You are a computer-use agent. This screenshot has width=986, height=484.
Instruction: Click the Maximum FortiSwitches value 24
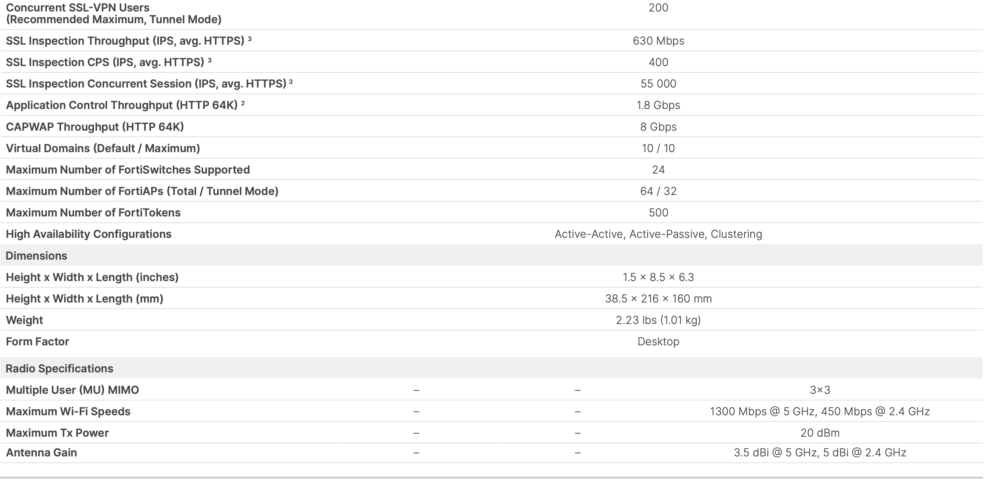(658, 169)
